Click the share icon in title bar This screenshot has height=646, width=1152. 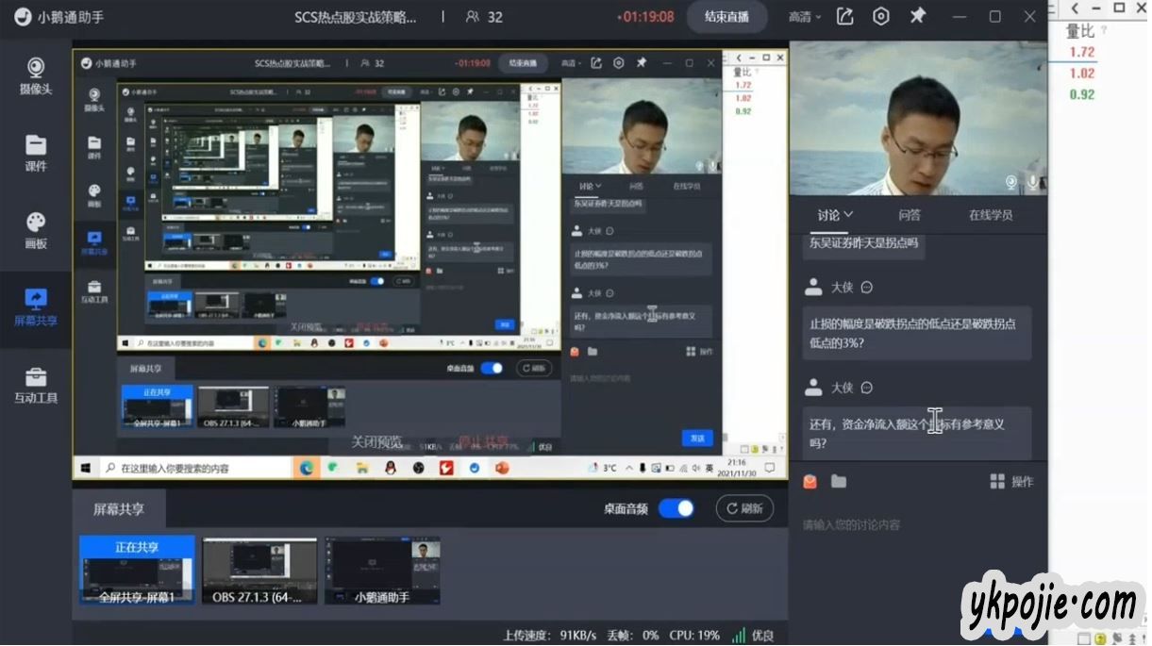click(845, 17)
